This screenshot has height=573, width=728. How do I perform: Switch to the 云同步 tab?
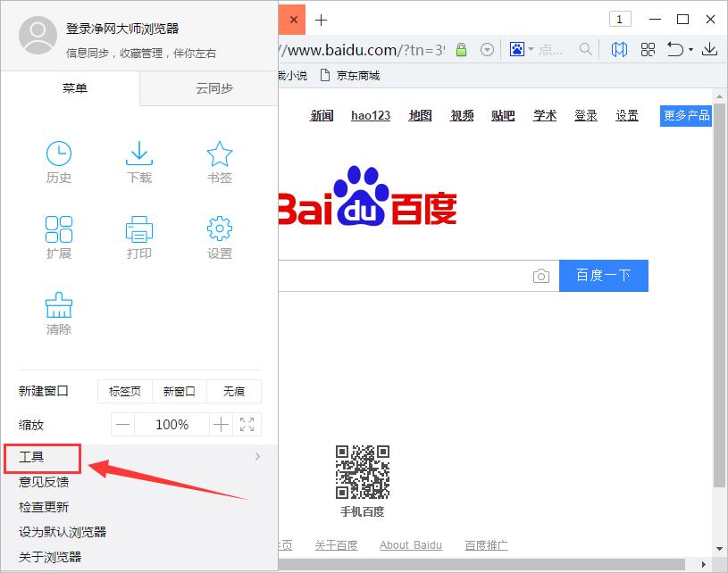point(214,88)
